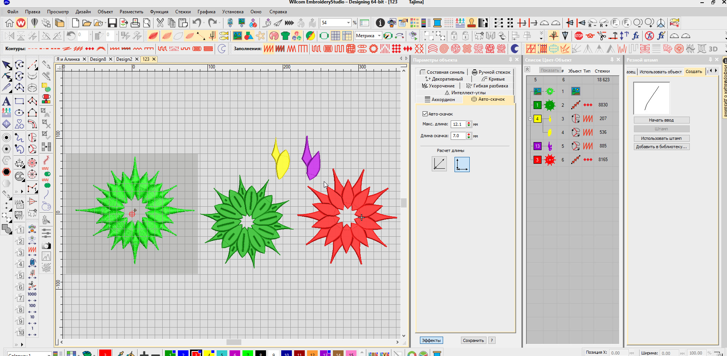Select the horizontal-vertical length calculation option
This screenshot has height=356, width=727.
(462, 164)
